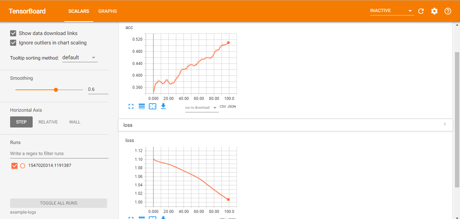
Task: Expand the acc chart to full size
Action: coord(131,106)
